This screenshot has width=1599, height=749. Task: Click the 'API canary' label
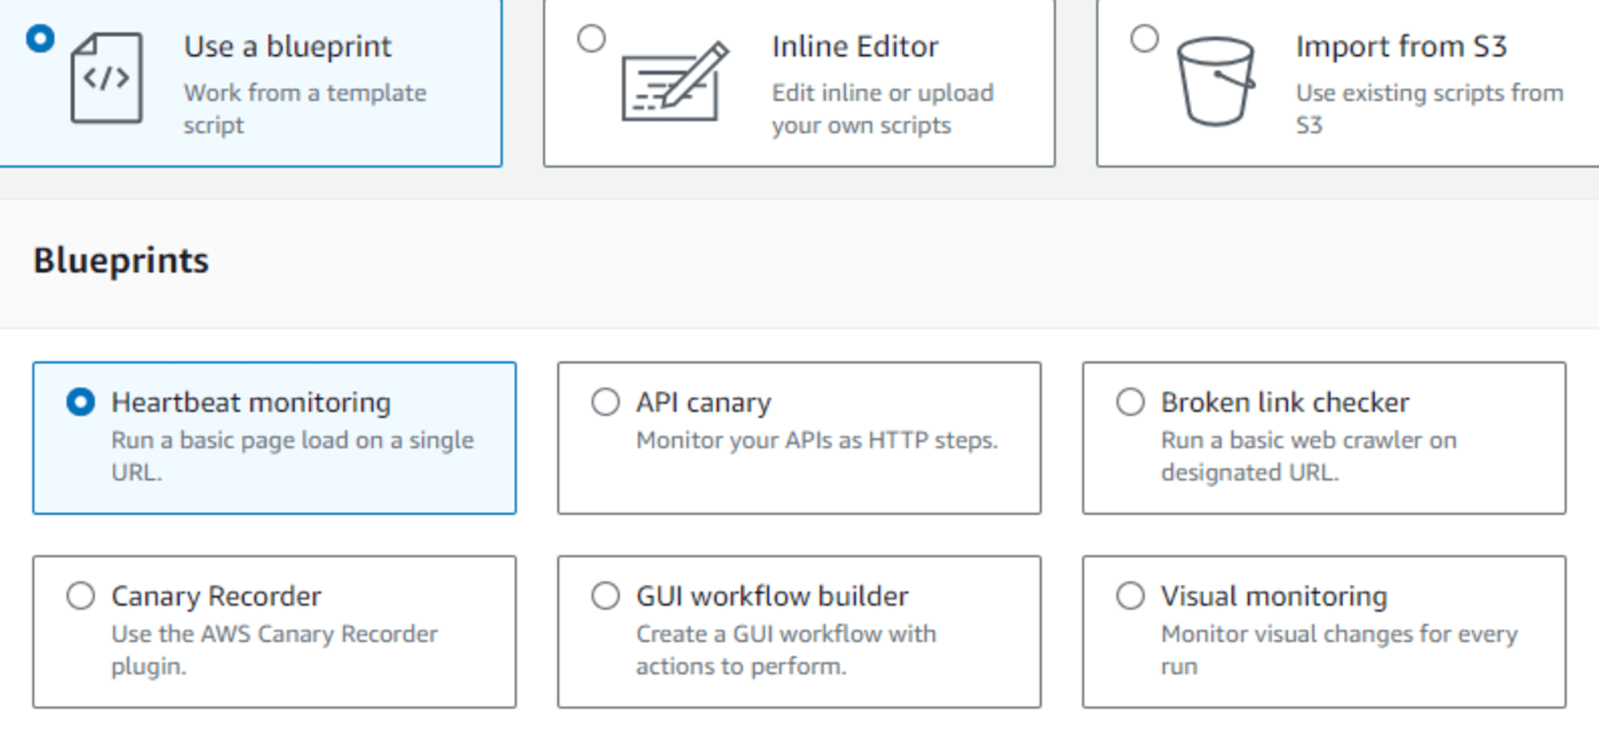coord(704,402)
